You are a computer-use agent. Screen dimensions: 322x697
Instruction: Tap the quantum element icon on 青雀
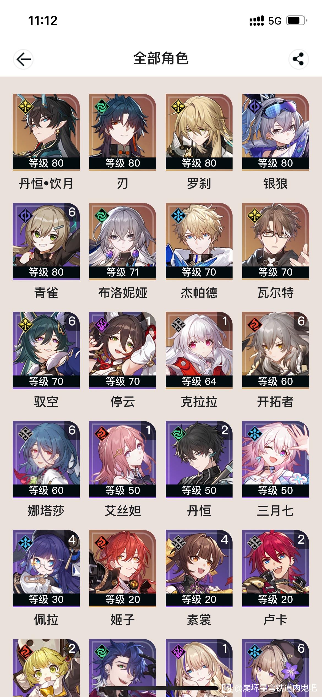(x=25, y=216)
